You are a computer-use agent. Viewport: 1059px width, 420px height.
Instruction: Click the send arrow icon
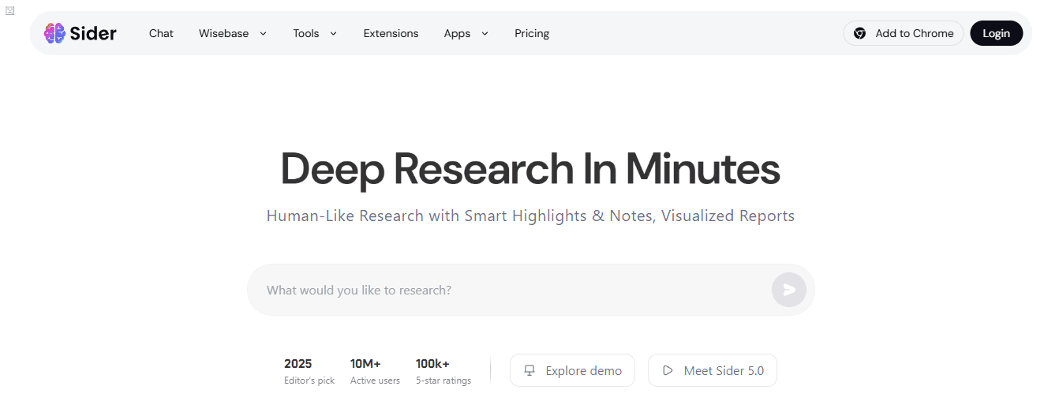tap(789, 290)
